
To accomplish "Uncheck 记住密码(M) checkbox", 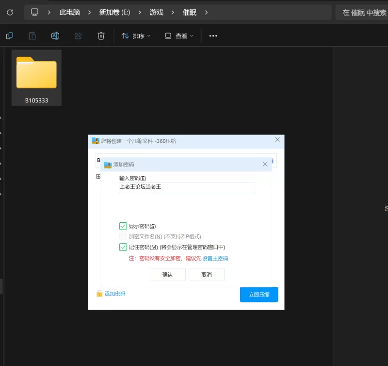I will click(123, 247).
